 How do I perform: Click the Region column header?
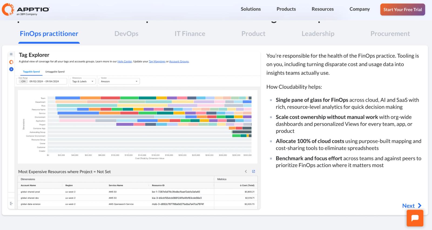point(69,185)
